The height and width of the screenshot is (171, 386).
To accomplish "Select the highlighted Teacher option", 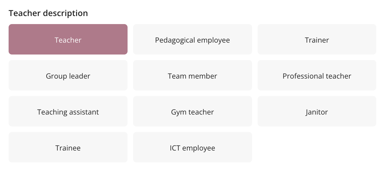I will [x=68, y=39].
